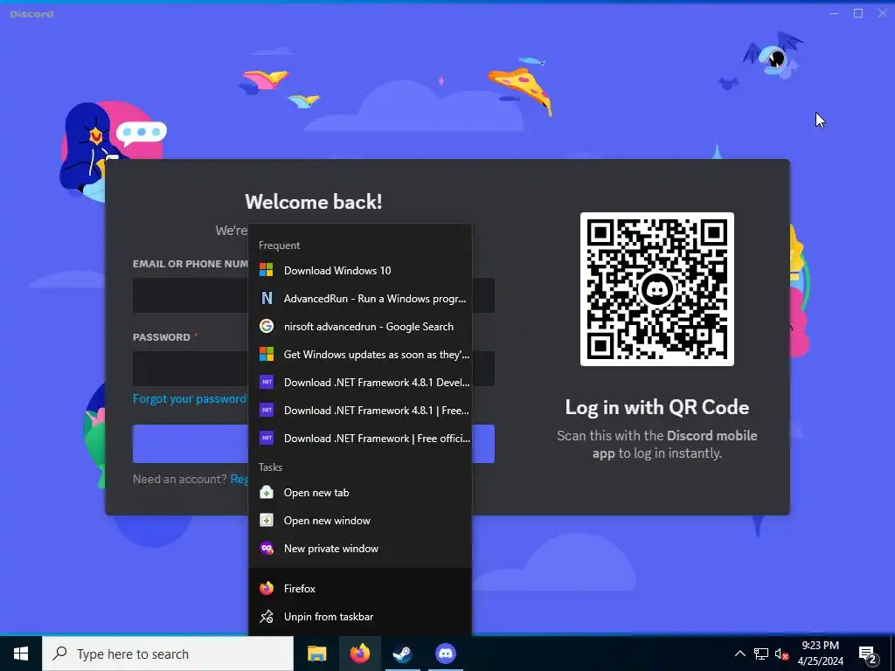
Task: Select Unpin from taskbar
Action: tap(360, 616)
